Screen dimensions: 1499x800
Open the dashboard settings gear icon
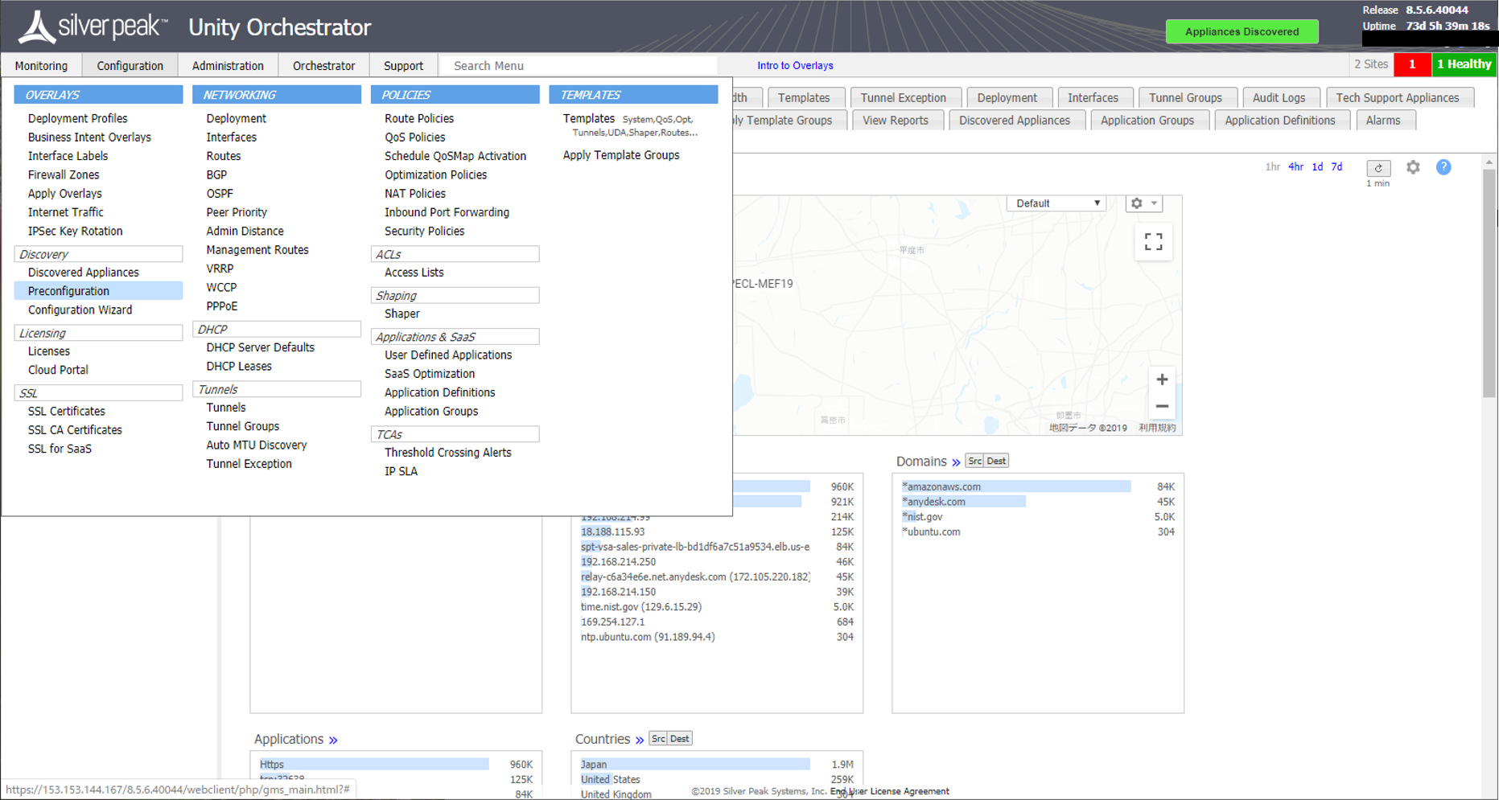(1413, 167)
